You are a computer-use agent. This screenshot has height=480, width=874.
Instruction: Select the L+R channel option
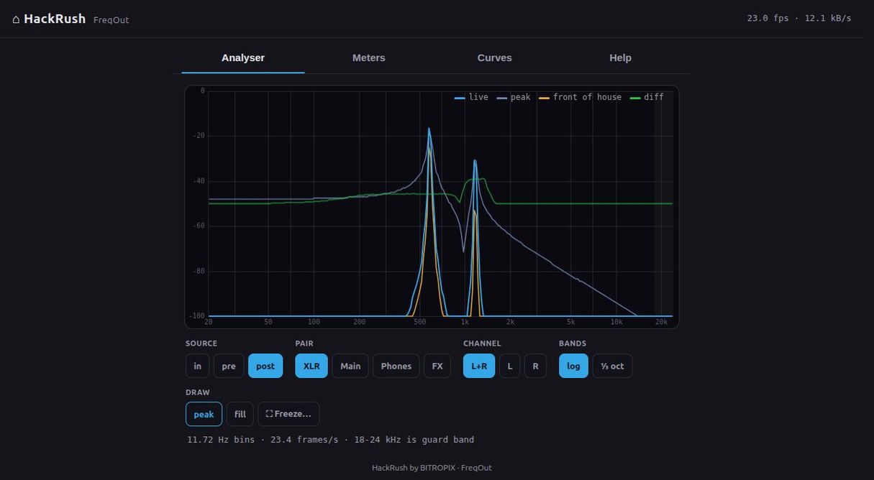(479, 366)
